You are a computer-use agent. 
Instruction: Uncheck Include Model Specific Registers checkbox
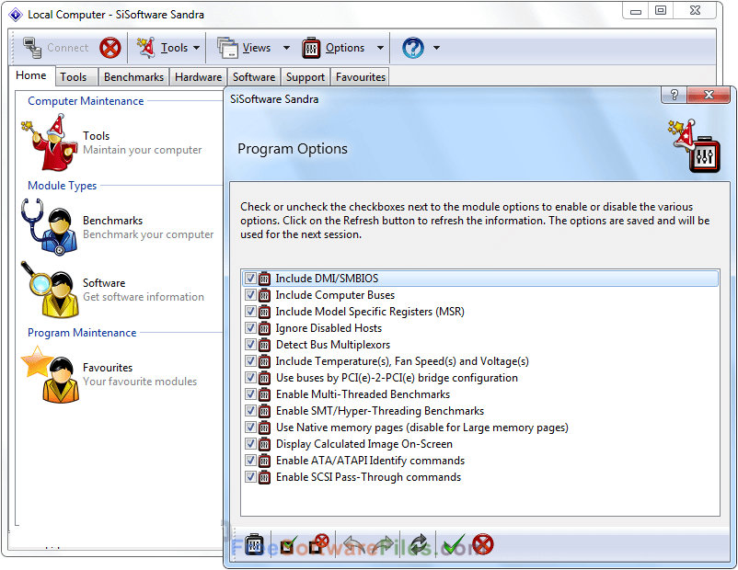pyautogui.click(x=250, y=312)
